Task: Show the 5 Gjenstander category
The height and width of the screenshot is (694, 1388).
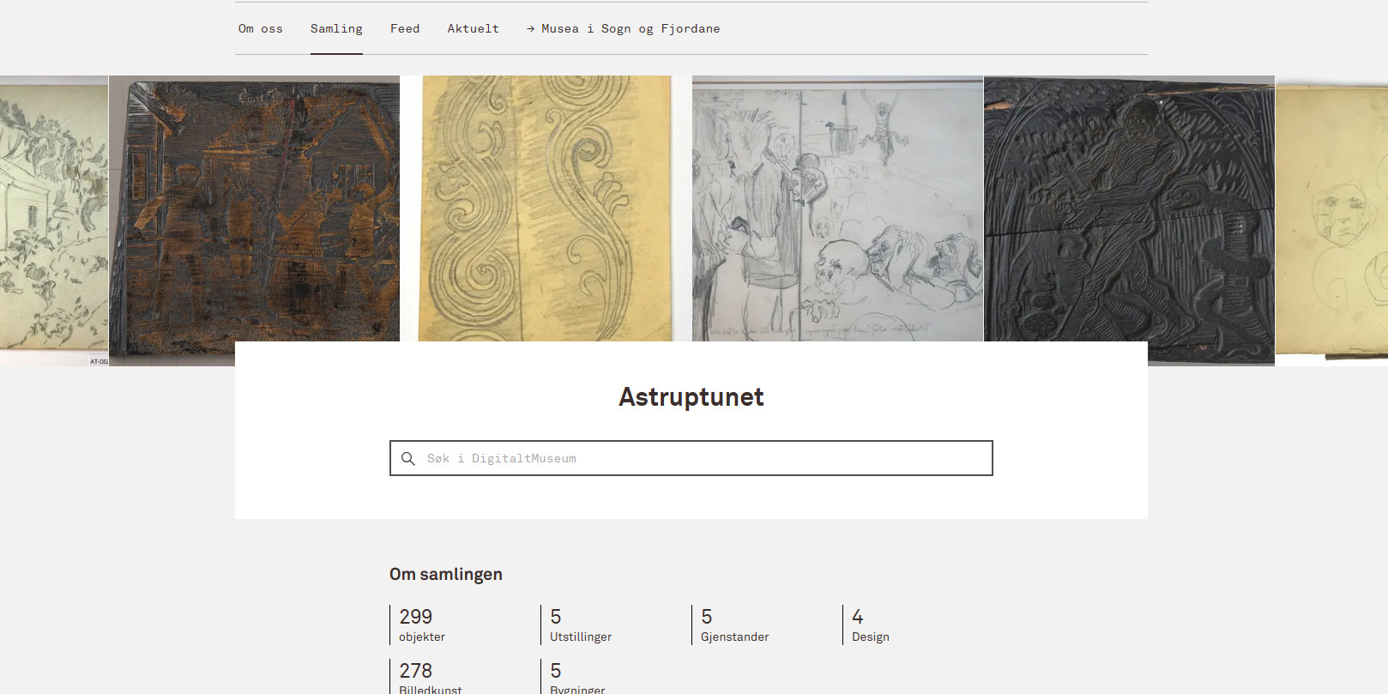Action: tap(734, 625)
